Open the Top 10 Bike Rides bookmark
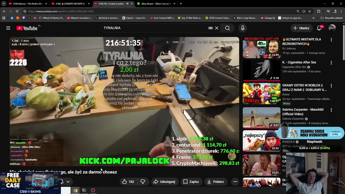 coord(190,18)
